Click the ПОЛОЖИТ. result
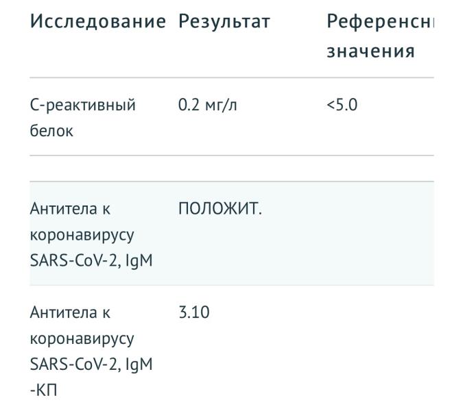Image resolution: width=463 pixels, height=411 pixels. 220,209
